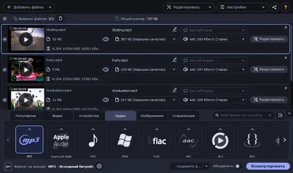Select the MKA format icon
293x173 pixels.
252,139
